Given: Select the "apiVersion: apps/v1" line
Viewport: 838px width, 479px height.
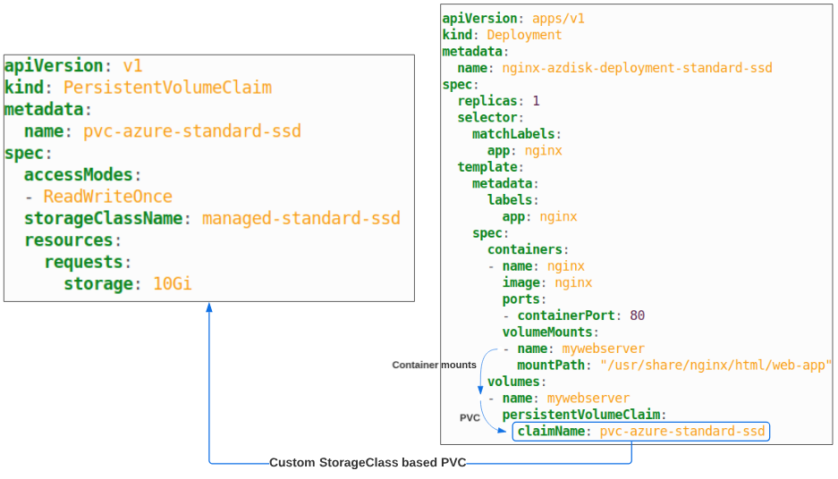Looking at the screenshot, I should click(513, 18).
